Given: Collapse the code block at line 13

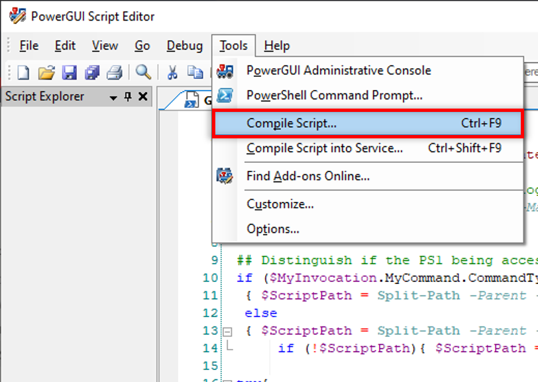Looking at the screenshot, I should pos(227,332).
